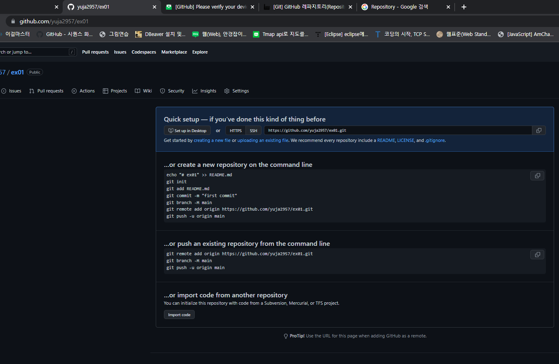Click Pull requests in top navigation
Image resolution: width=559 pixels, height=364 pixels.
[95, 52]
